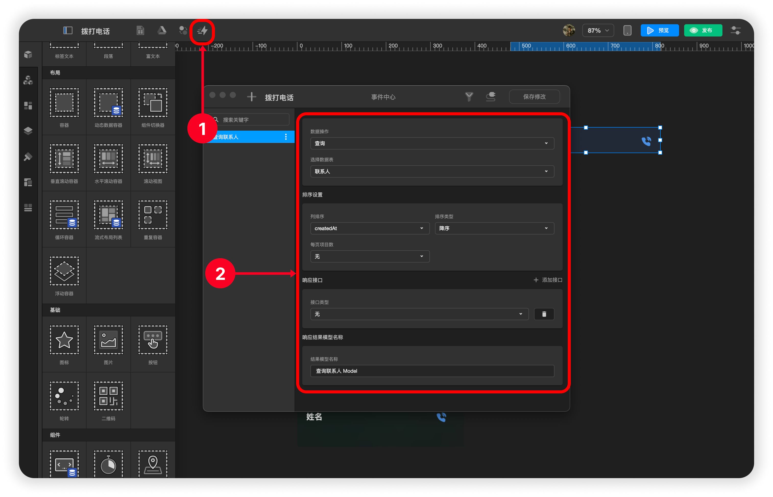Screen dimensions: 773x497
Task: Open three-dot menu on 查询联系人 item
Action: (286, 137)
